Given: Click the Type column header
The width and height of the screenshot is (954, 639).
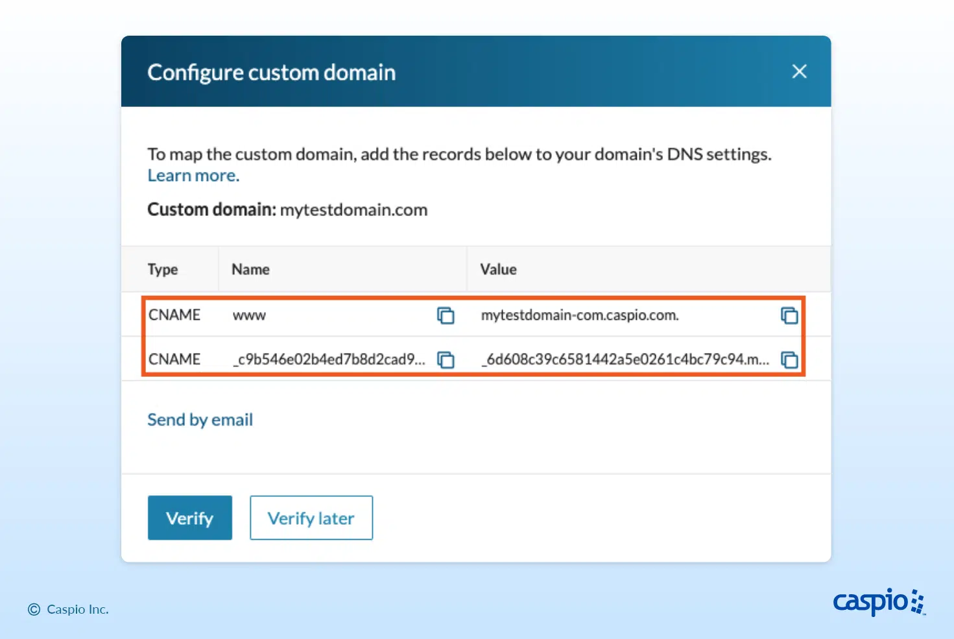Looking at the screenshot, I should click(x=163, y=269).
